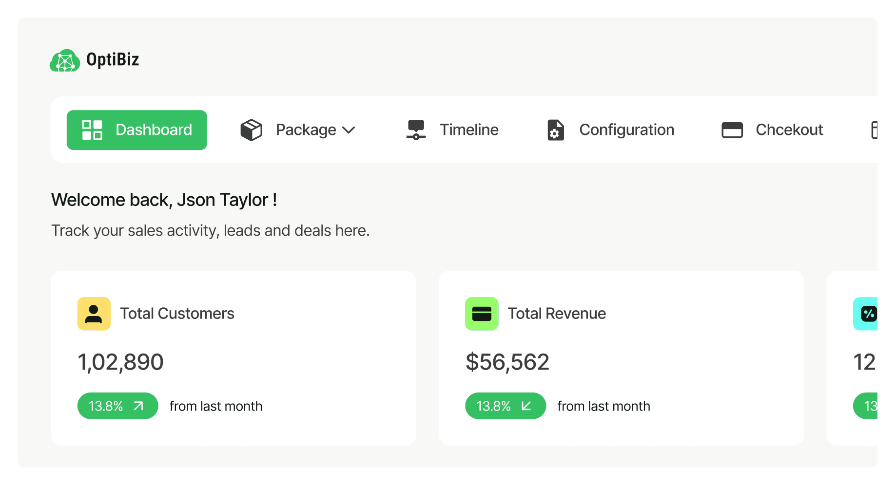The height and width of the screenshot is (485, 895).
Task: Click the OptiBiz cloud logo icon
Action: 65,61
